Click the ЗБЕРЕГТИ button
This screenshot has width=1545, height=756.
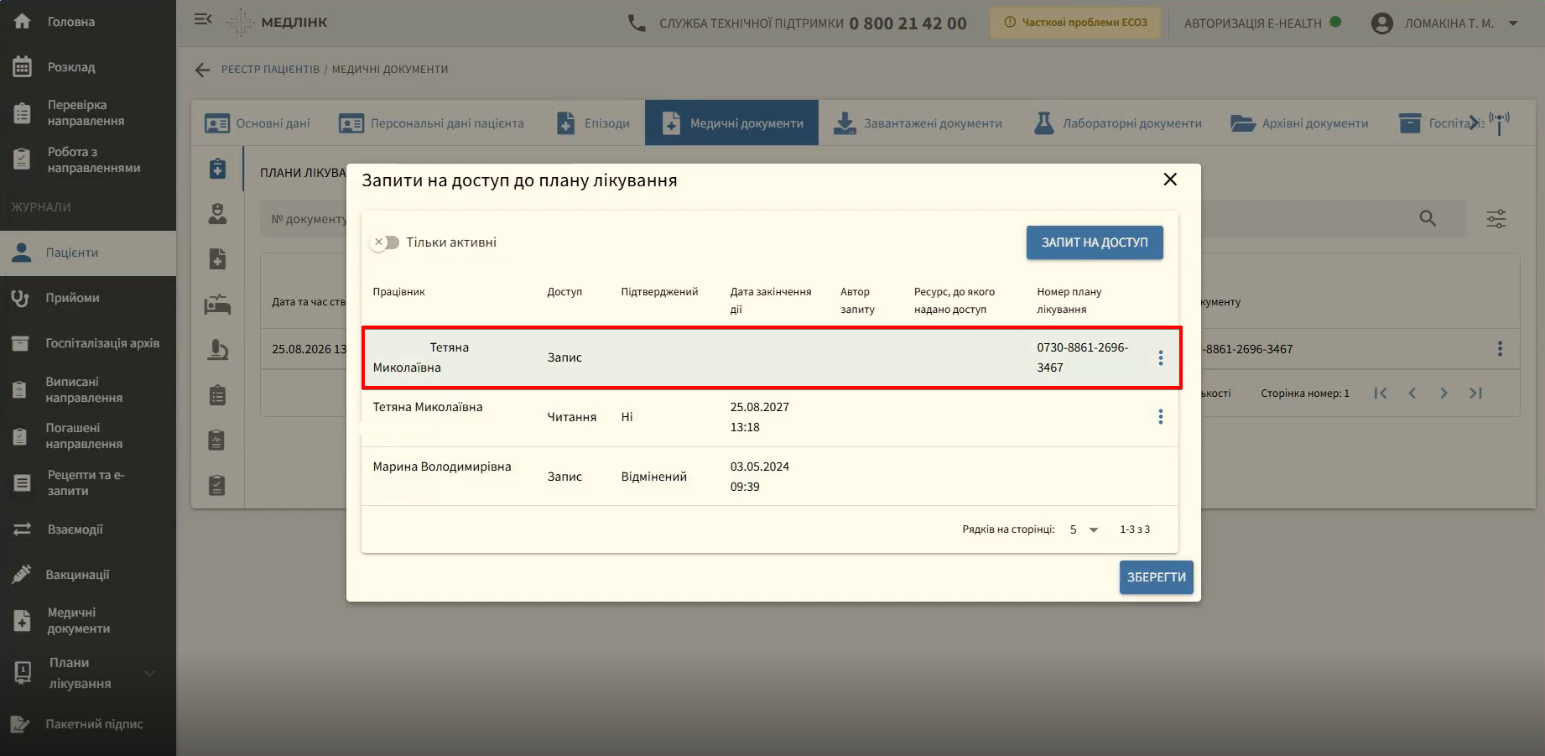(1156, 577)
